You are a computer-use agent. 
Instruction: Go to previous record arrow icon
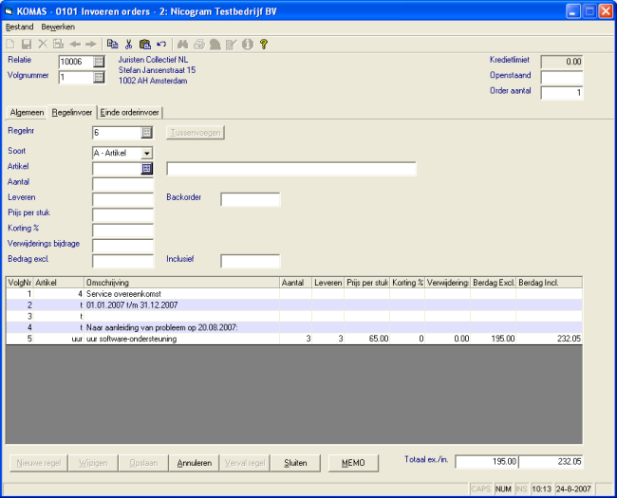point(75,44)
